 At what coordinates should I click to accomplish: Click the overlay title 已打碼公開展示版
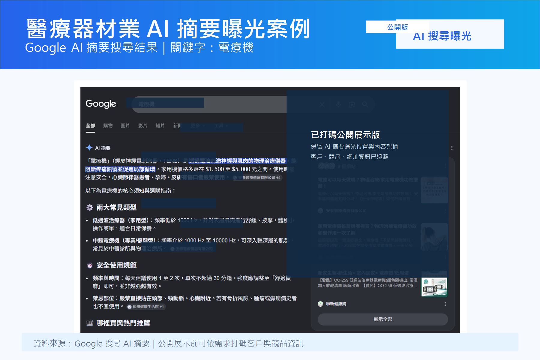[x=345, y=135]
